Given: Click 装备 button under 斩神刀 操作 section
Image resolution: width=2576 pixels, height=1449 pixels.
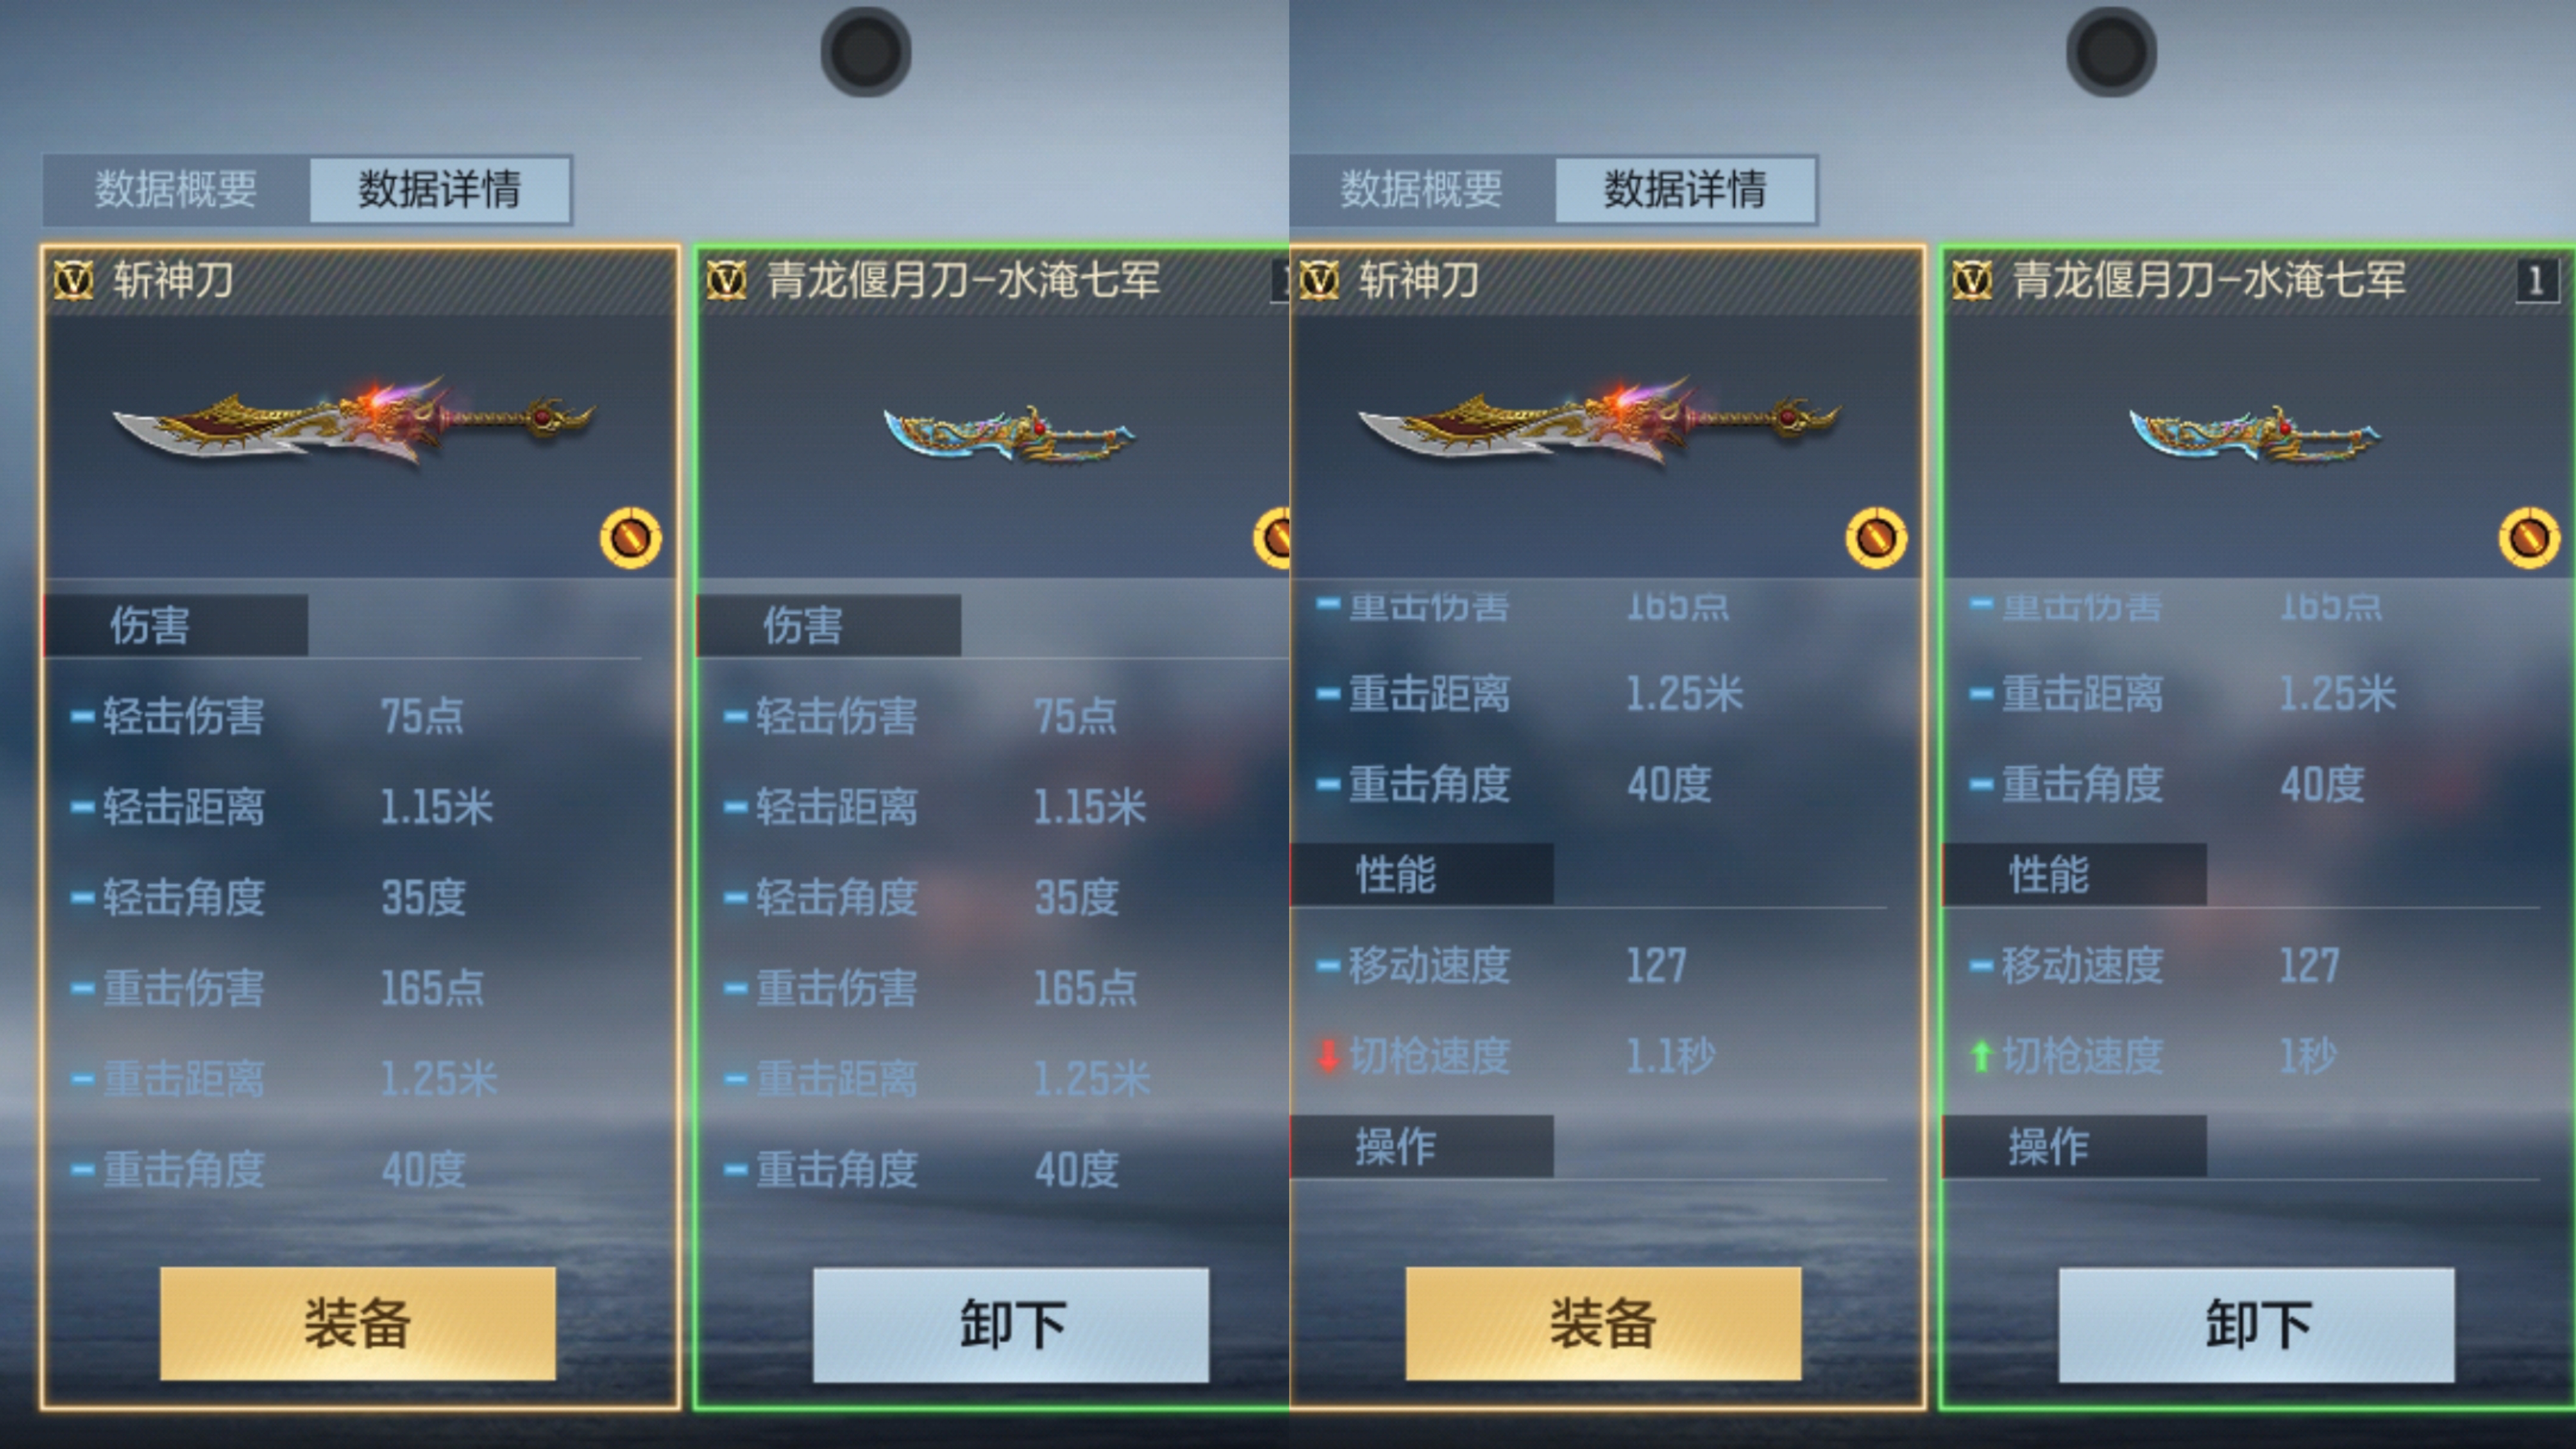Looking at the screenshot, I should (x=1603, y=1324).
